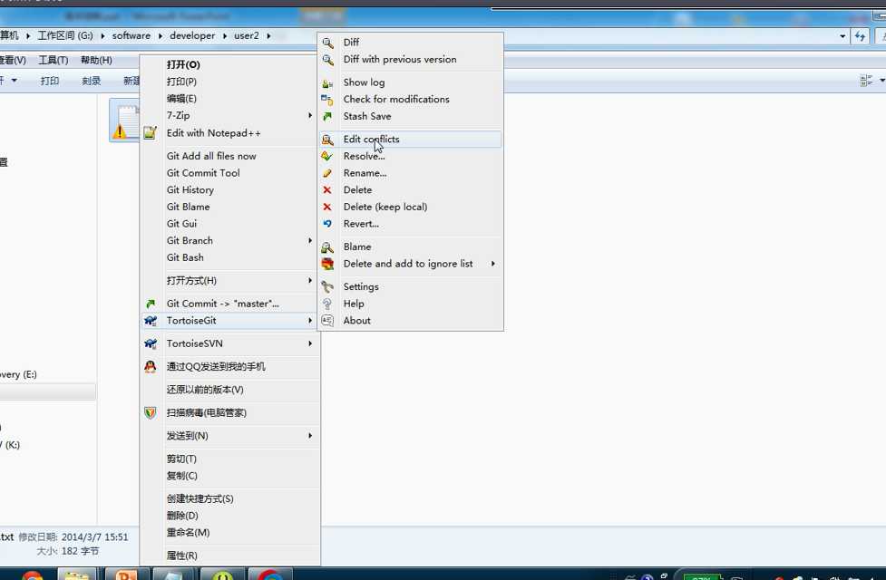Select Git Blame entry
886x580 pixels.
point(188,208)
